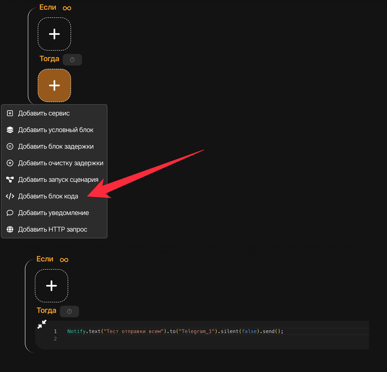Click the flow icon for Добавить запуск сценария
Image resolution: width=387 pixels, height=372 pixels.
10,180
